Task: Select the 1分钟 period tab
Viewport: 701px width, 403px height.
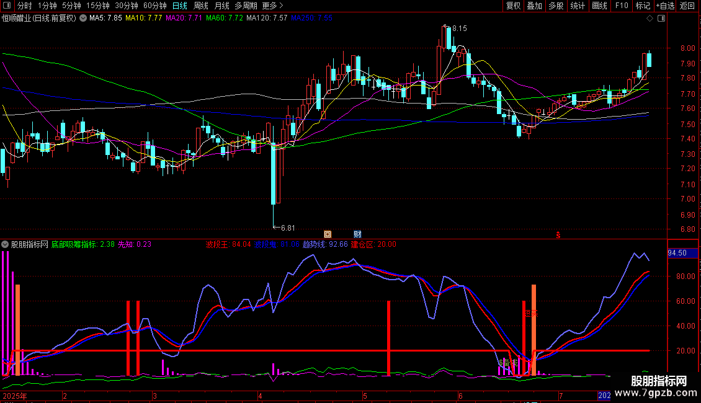Action: [x=47, y=6]
